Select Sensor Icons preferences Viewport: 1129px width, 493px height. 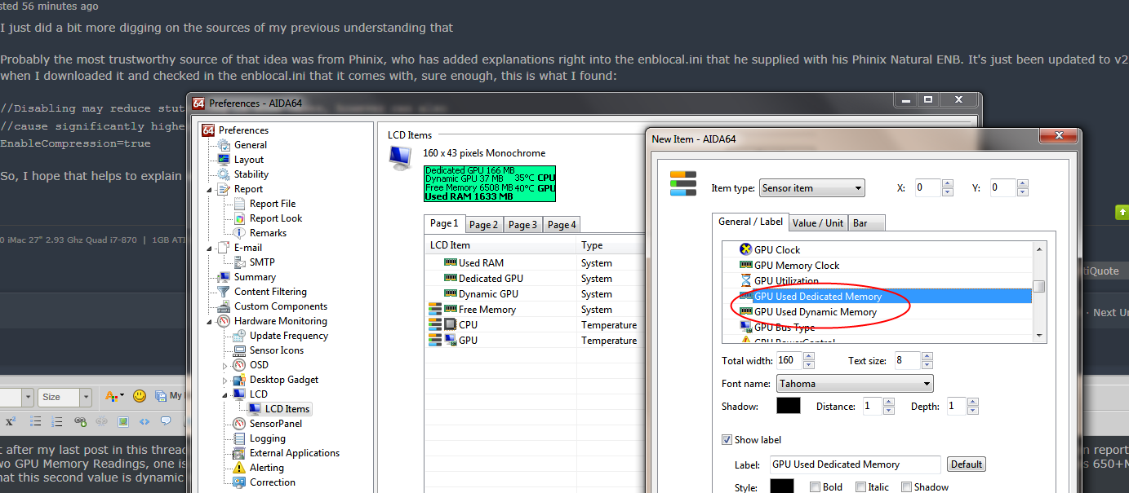click(x=277, y=350)
